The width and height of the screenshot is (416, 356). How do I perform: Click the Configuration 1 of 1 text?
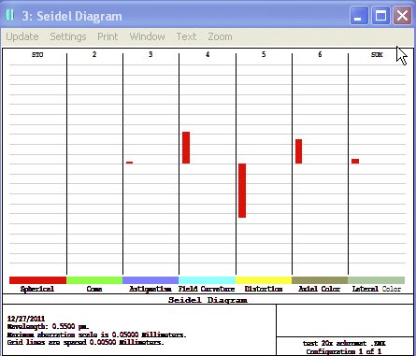[344, 351]
